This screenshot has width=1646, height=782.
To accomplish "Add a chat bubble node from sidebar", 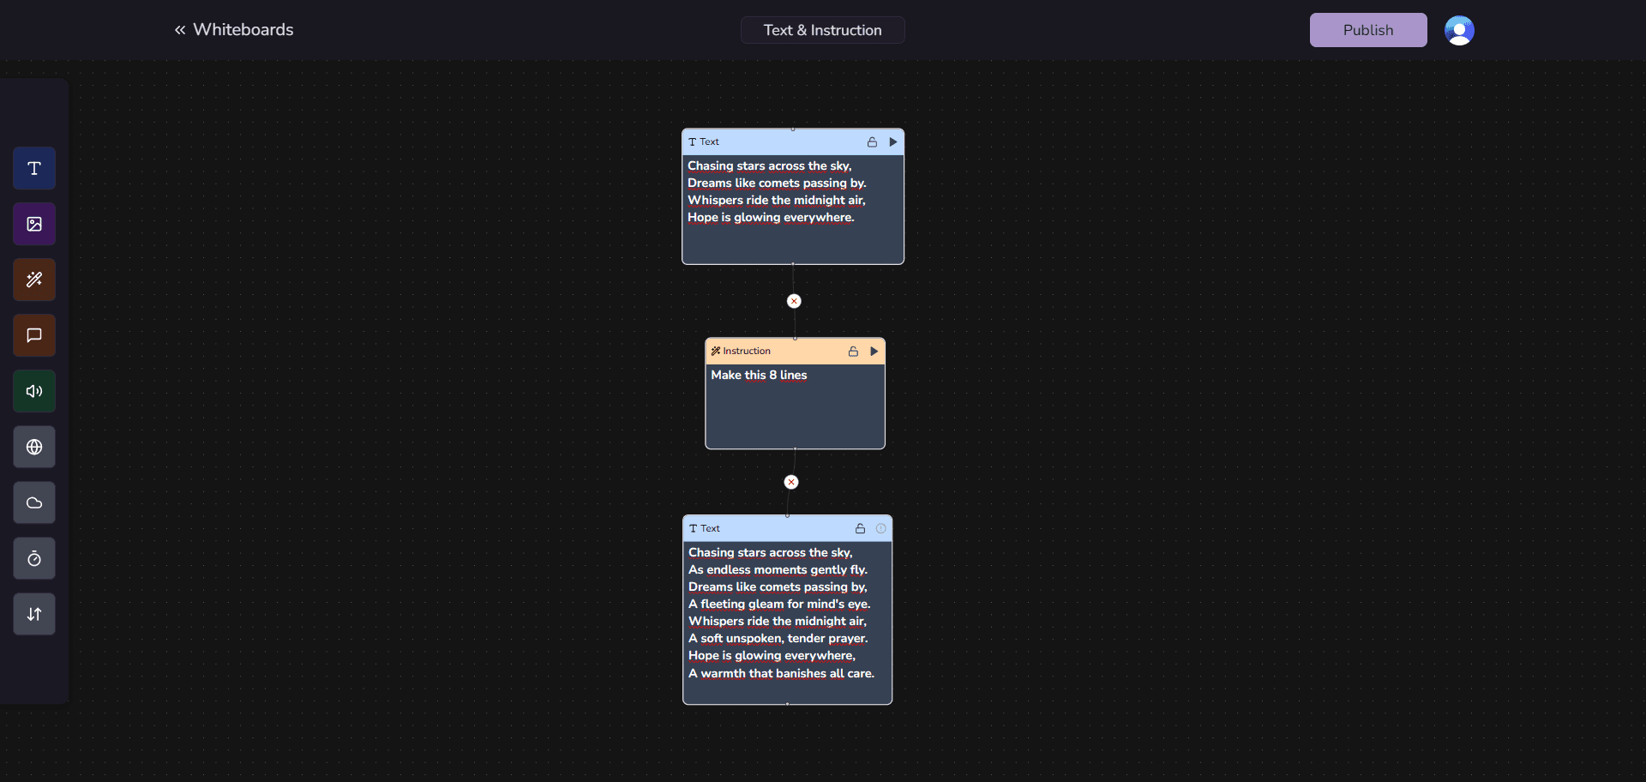I will pos(34,335).
